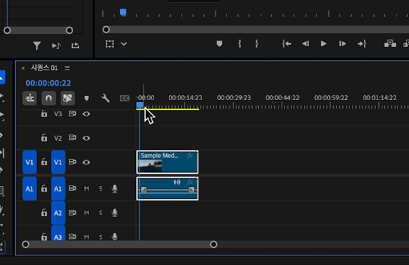
Task: Select the Sample Media video clip
Action: (167, 162)
